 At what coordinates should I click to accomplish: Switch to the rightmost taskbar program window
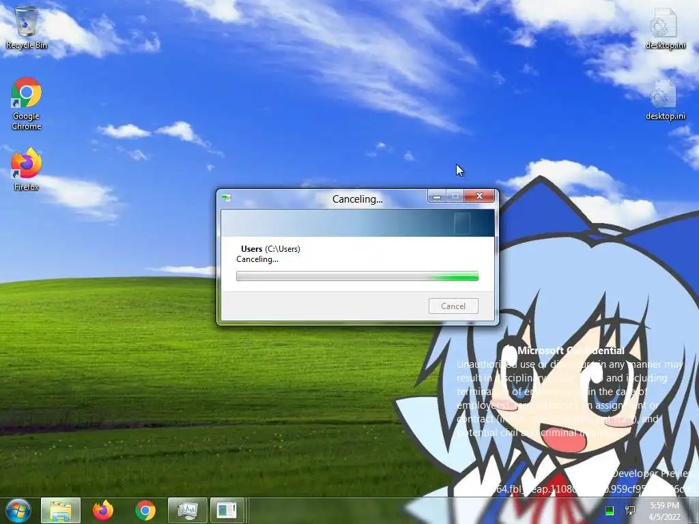click(x=227, y=510)
